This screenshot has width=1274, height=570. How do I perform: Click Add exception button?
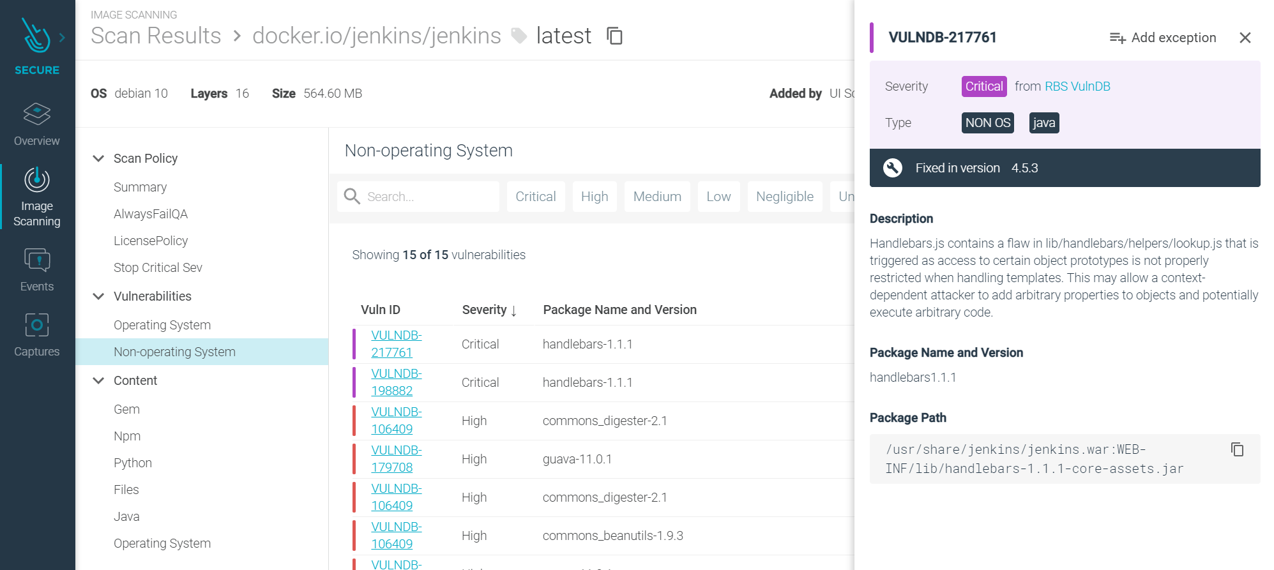[1163, 38]
